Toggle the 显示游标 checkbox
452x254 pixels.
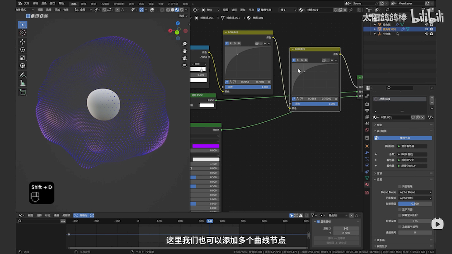pyautogui.click(x=318, y=222)
